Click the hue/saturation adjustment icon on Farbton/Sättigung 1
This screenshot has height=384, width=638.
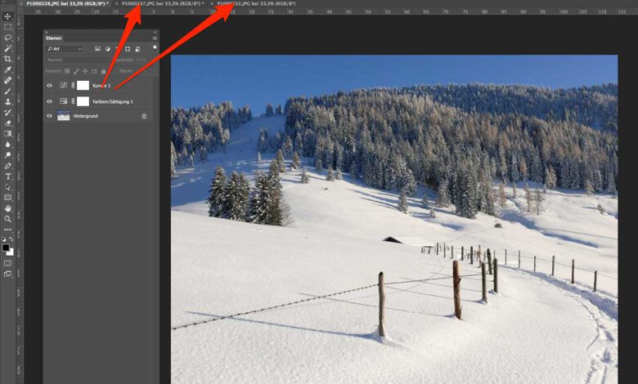pyautogui.click(x=64, y=101)
